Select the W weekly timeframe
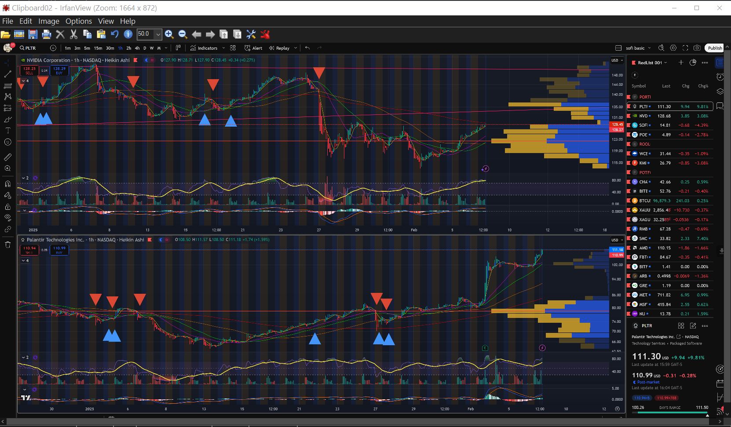Viewport: 731px width, 427px height. click(152, 48)
